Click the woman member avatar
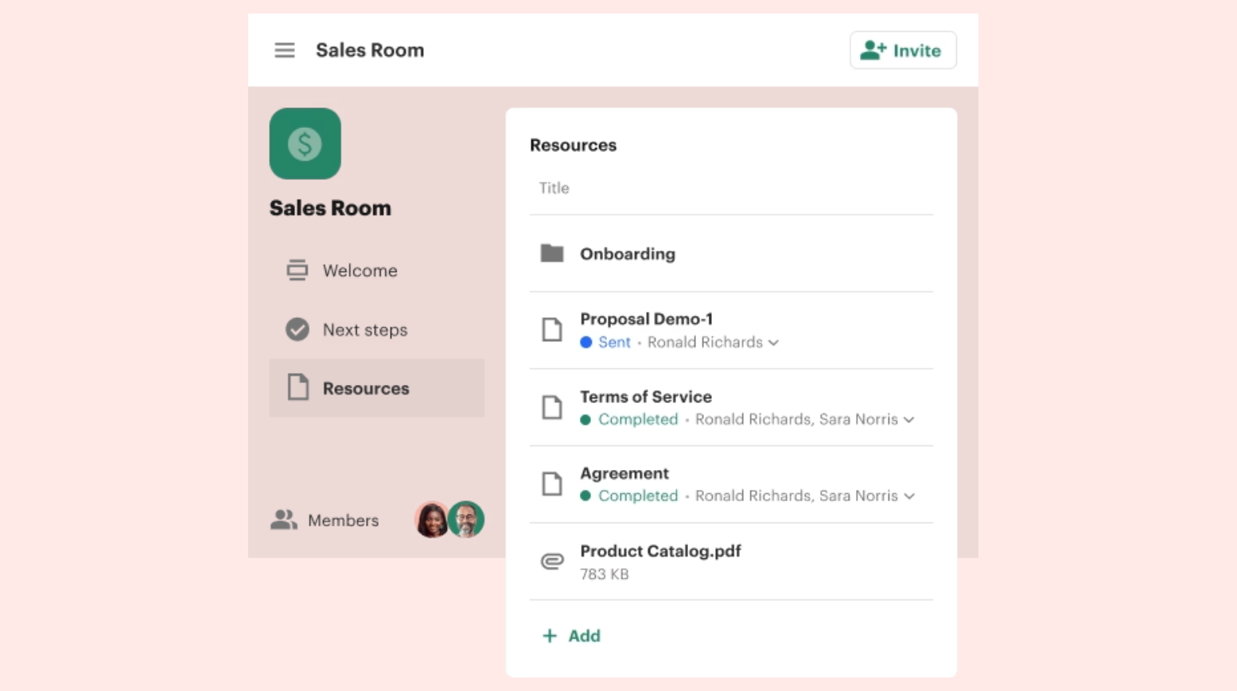 431,520
